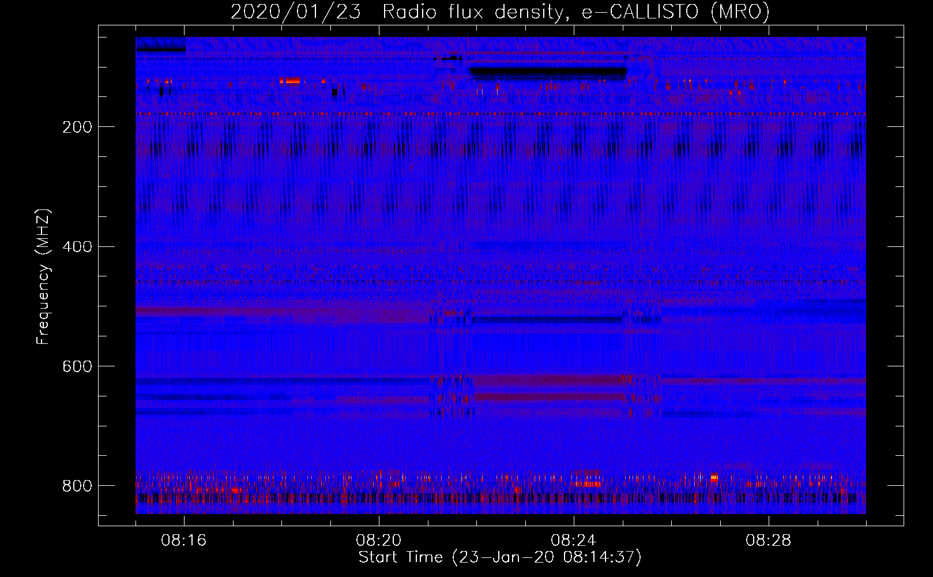Click the '600' frequency tick label
The height and width of the screenshot is (577, 933).
click(x=77, y=366)
